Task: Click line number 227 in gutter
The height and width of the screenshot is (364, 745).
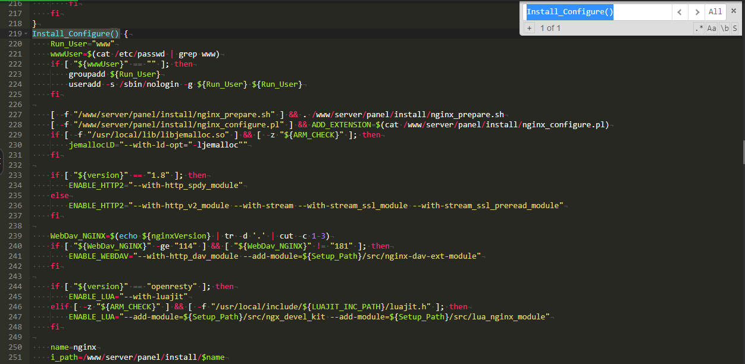Action: pyautogui.click(x=15, y=114)
